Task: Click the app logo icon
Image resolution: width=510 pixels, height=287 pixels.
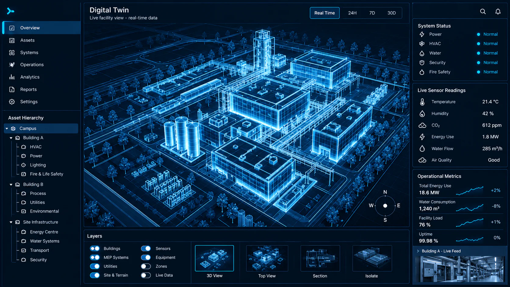Action: [x=10, y=11]
